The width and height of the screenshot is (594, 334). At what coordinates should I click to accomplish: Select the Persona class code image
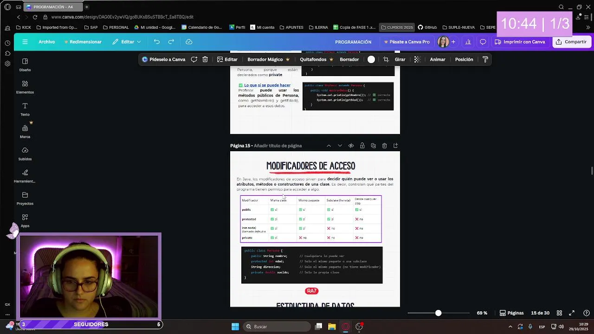[312, 265]
